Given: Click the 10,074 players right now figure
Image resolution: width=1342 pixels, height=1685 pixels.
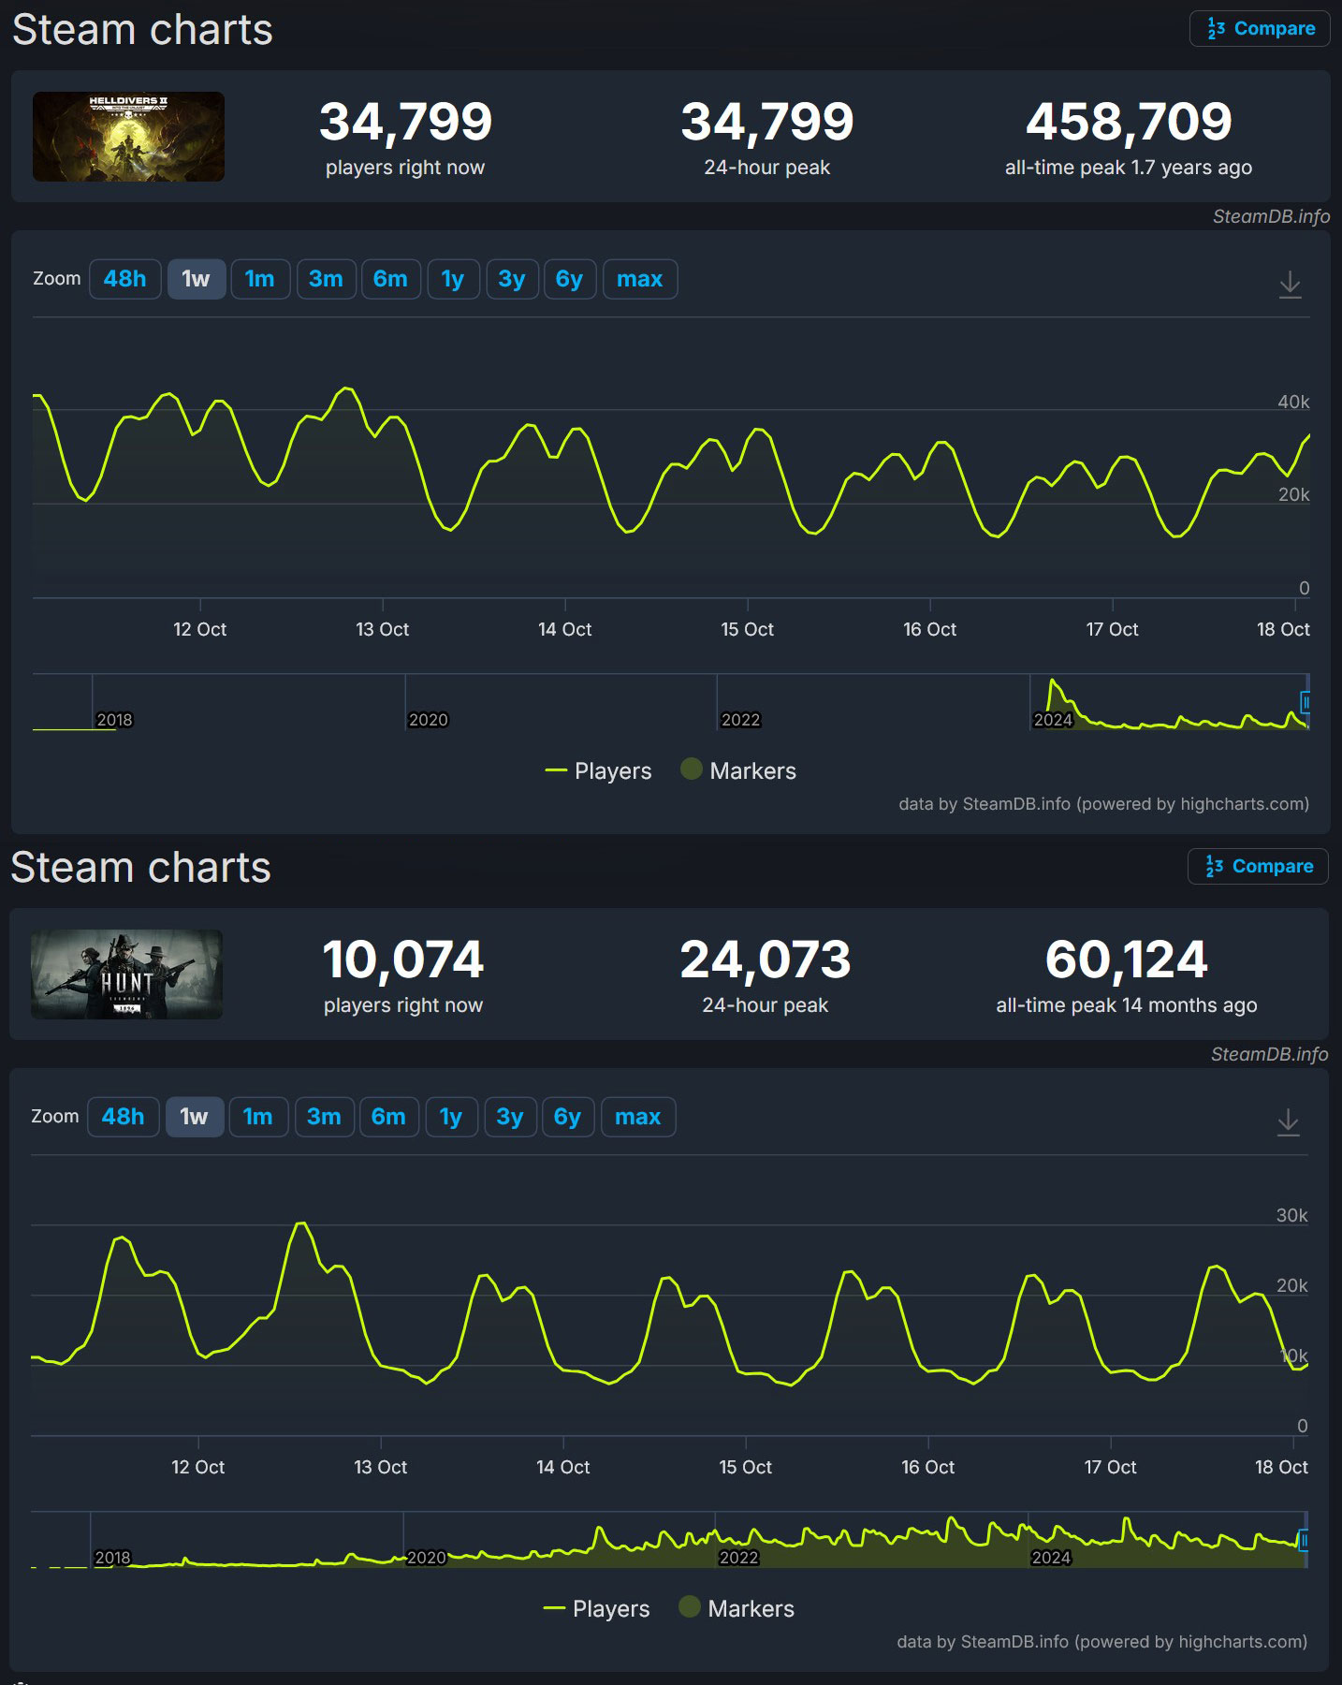Looking at the screenshot, I should click(403, 960).
